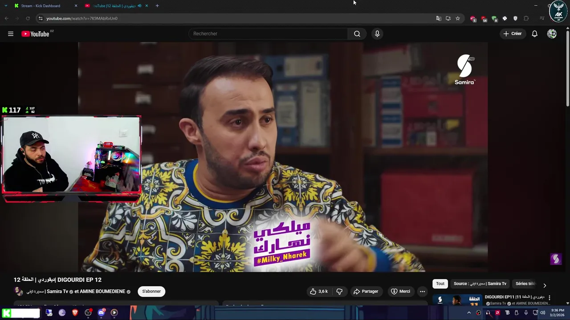
Task: Click the Merci thanks button
Action: point(400,292)
